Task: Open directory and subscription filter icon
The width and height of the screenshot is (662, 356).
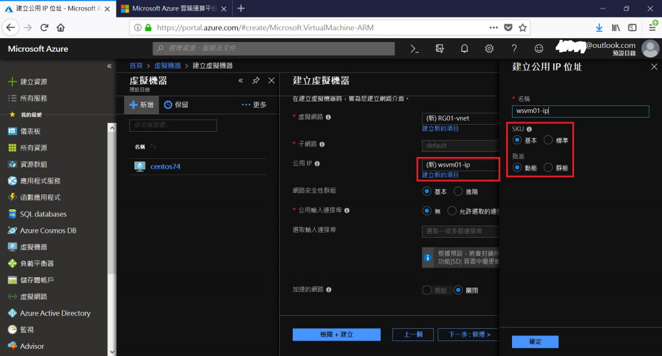Action: [x=440, y=49]
